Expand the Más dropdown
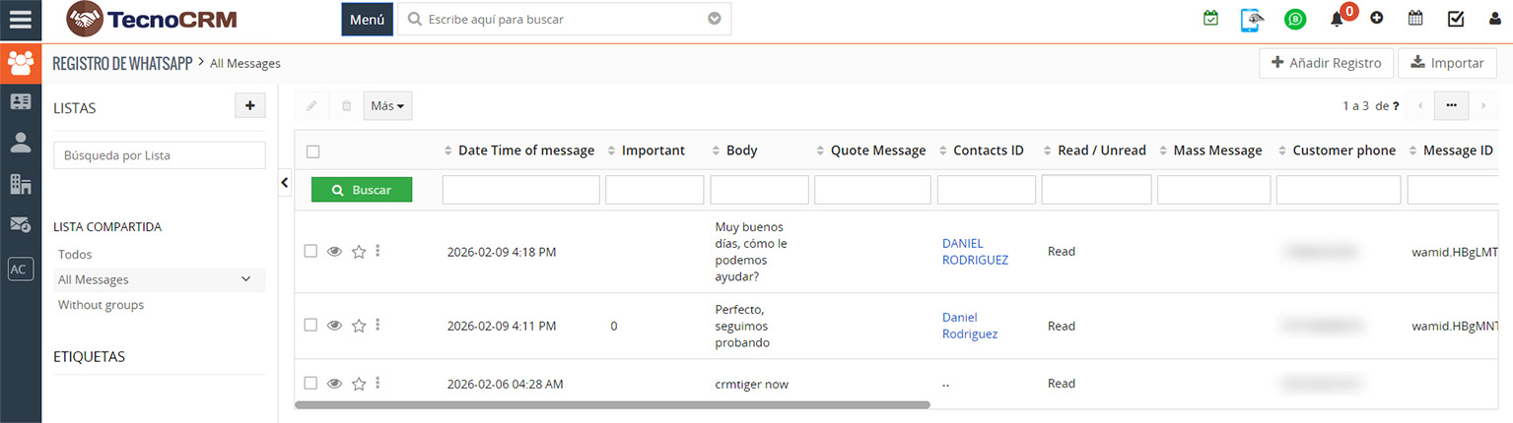Image resolution: width=1513 pixels, height=423 pixels. 387,106
